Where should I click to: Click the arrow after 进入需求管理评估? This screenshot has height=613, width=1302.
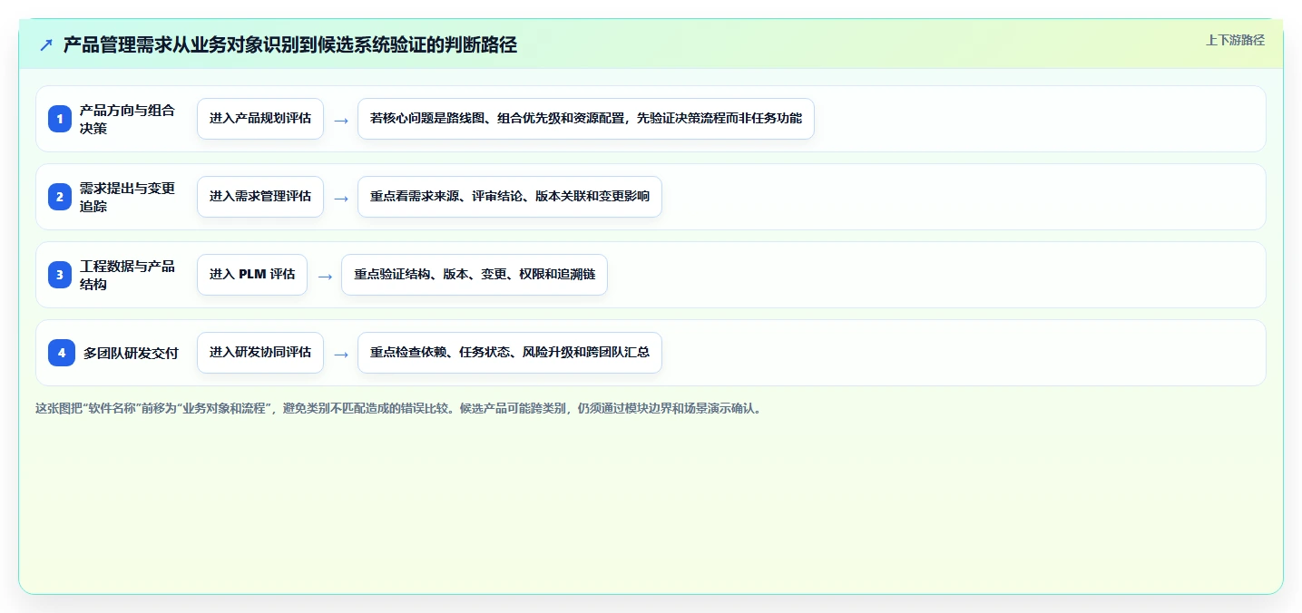(341, 198)
